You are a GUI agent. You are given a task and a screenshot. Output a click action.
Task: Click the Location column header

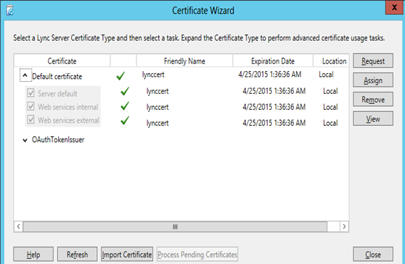point(331,61)
